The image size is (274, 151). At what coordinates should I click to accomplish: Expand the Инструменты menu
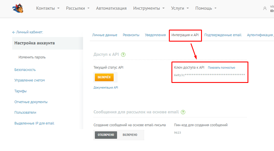(149, 8)
